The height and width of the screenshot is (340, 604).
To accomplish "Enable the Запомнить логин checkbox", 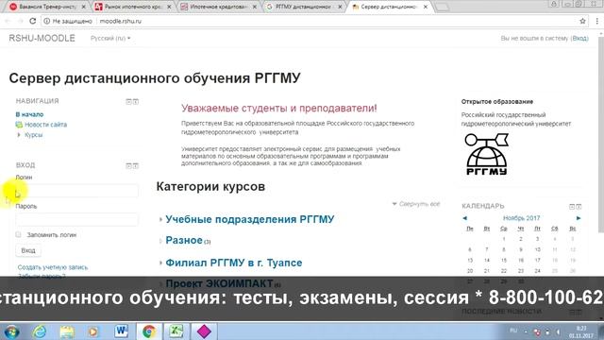I will click(x=18, y=234).
